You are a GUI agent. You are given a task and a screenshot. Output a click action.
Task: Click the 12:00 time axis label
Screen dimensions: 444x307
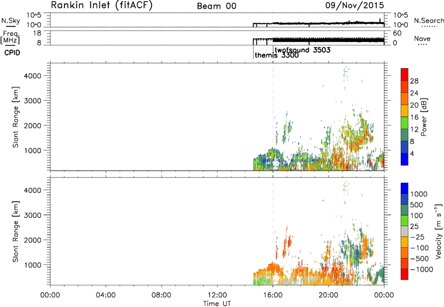tap(217, 295)
